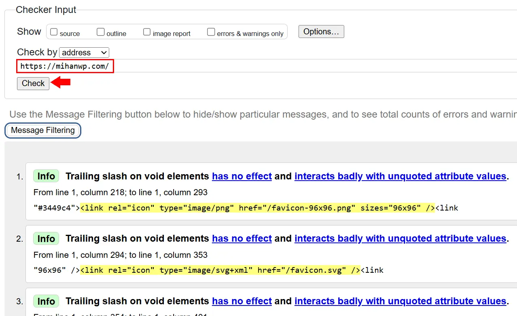517x316 pixels.
Task: Click the 'Show' label
Action: click(29, 32)
